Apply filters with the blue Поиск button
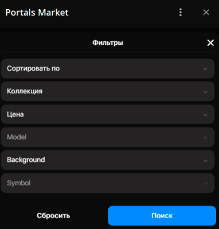219x229 pixels. click(x=162, y=216)
